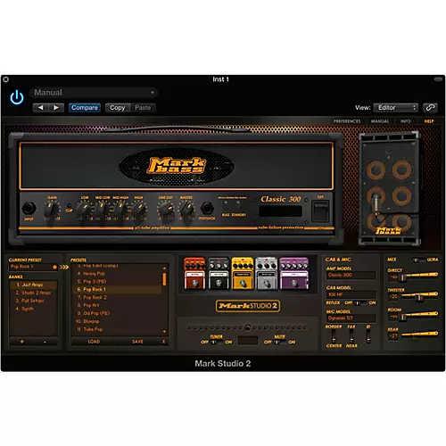Toggle the Tuner off/on switch
Image resolution: width=446 pixels, height=446 pixels.
click(217, 342)
